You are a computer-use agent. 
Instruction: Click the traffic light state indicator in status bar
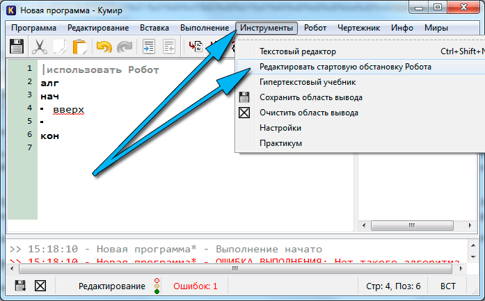coord(157,286)
